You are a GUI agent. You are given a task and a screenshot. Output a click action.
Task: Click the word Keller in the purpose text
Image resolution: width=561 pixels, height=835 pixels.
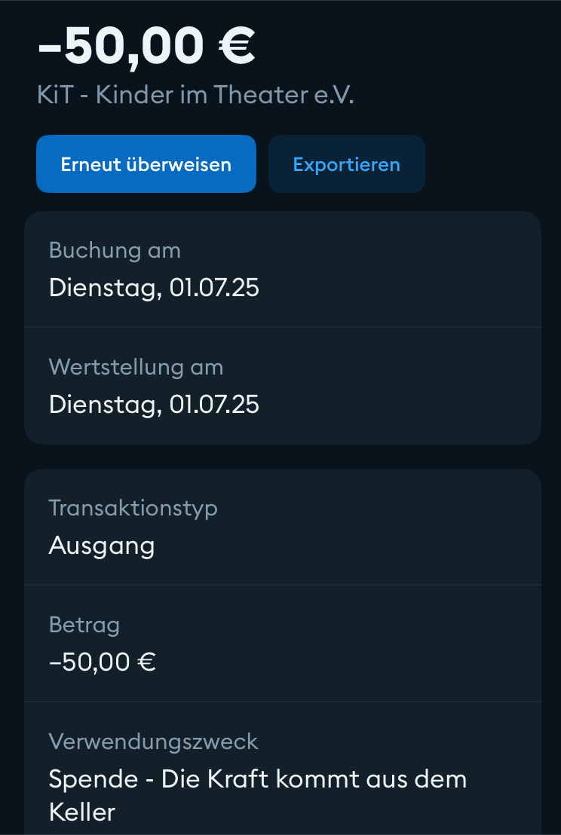click(x=82, y=812)
